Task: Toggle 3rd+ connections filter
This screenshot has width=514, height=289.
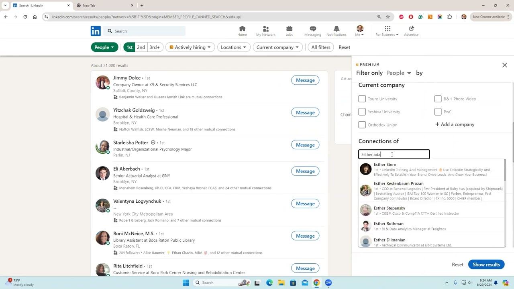Action: [x=155, y=47]
